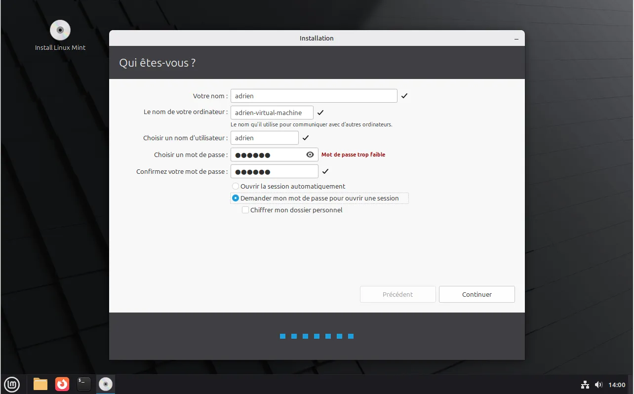The width and height of the screenshot is (634, 394).
Task: Edit the computer name field
Action: pyautogui.click(x=272, y=113)
